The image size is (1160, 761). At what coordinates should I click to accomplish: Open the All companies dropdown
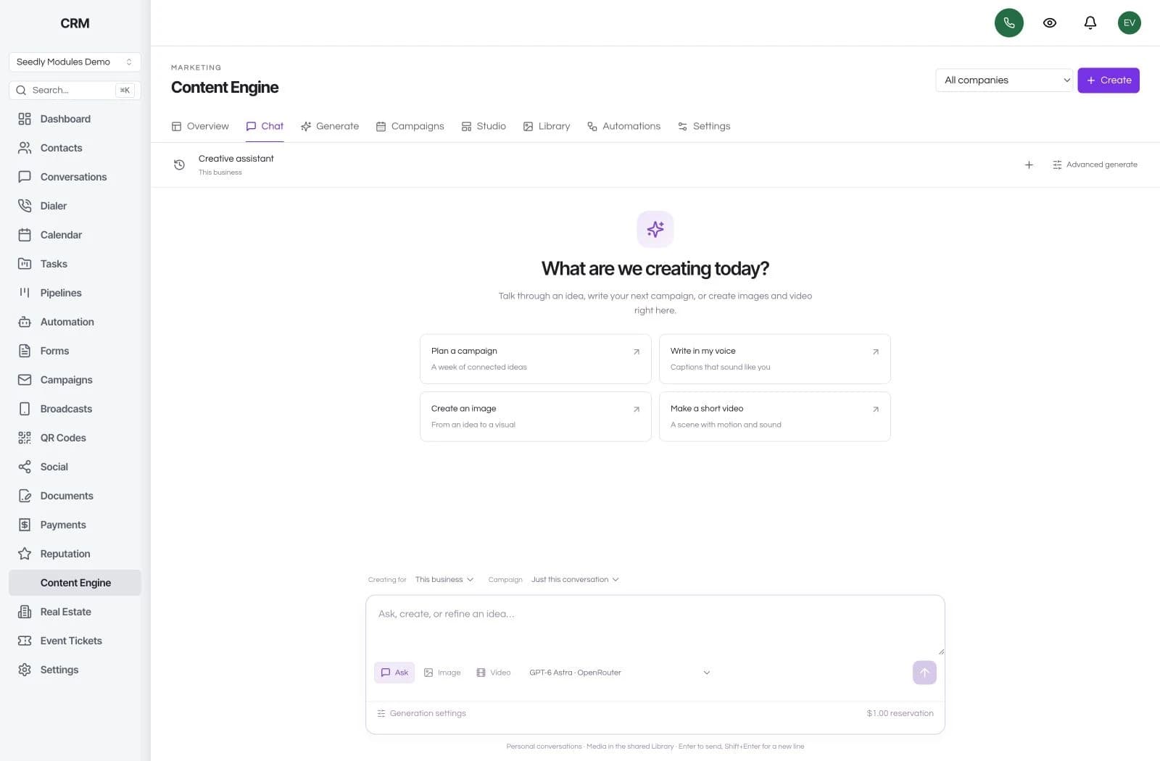point(1004,80)
